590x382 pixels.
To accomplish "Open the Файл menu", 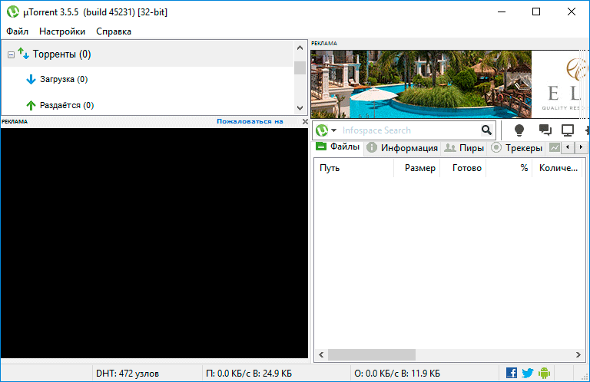I will point(18,31).
